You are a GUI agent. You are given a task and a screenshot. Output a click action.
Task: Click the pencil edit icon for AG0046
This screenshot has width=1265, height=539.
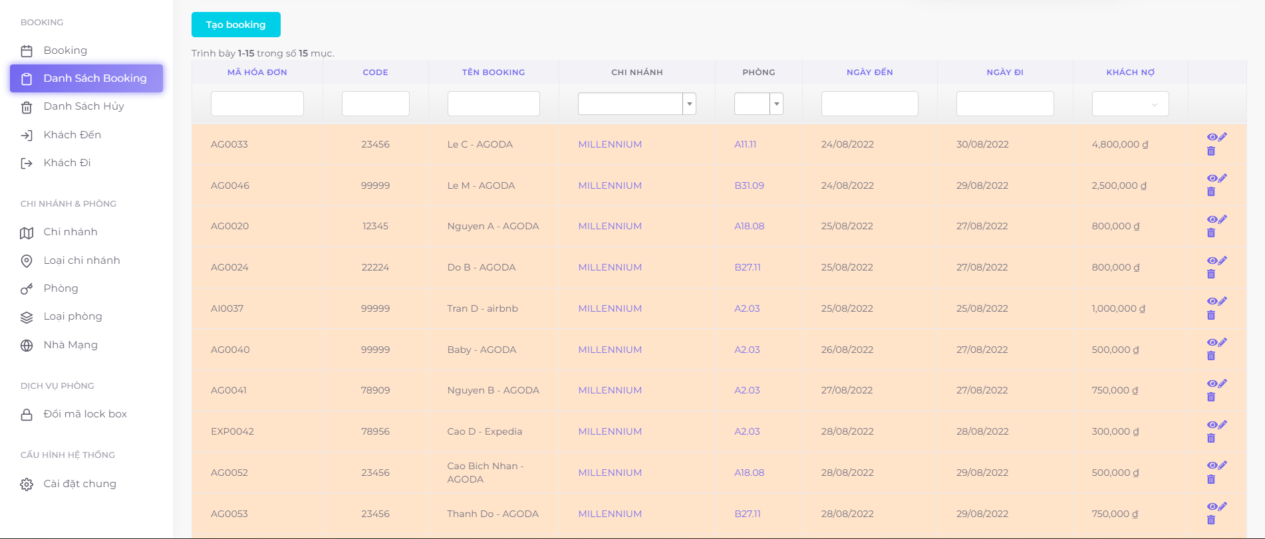pyautogui.click(x=1222, y=178)
